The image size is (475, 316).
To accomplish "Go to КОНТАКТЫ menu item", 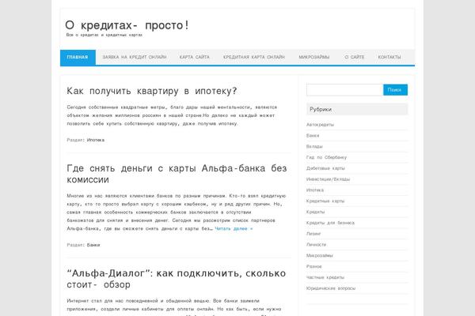I will 389,57.
